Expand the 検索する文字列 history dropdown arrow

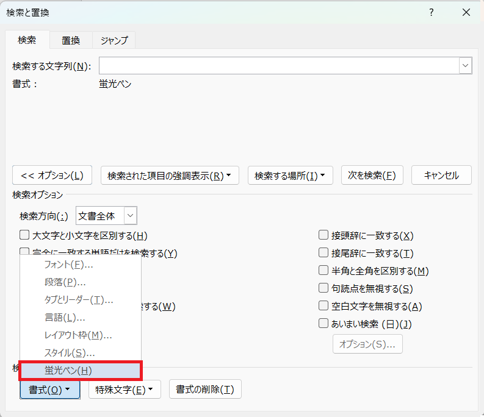[466, 66]
